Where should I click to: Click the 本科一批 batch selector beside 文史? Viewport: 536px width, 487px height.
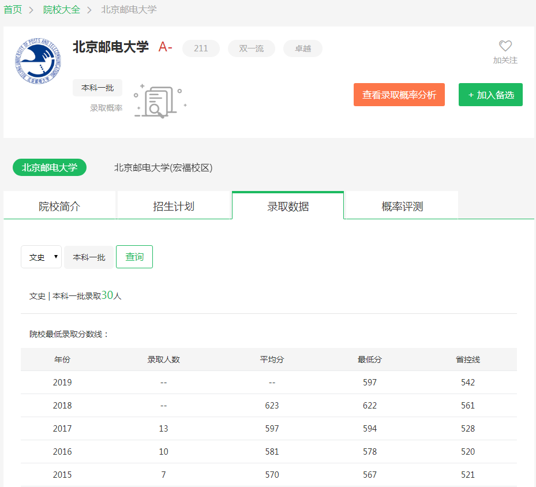pyautogui.click(x=89, y=257)
